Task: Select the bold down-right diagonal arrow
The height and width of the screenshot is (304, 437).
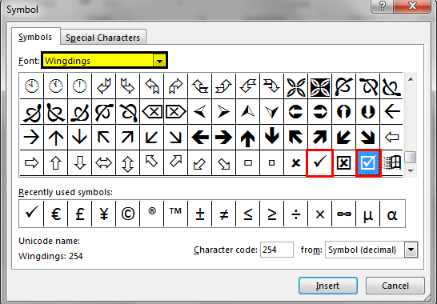Action: (x=368, y=138)
